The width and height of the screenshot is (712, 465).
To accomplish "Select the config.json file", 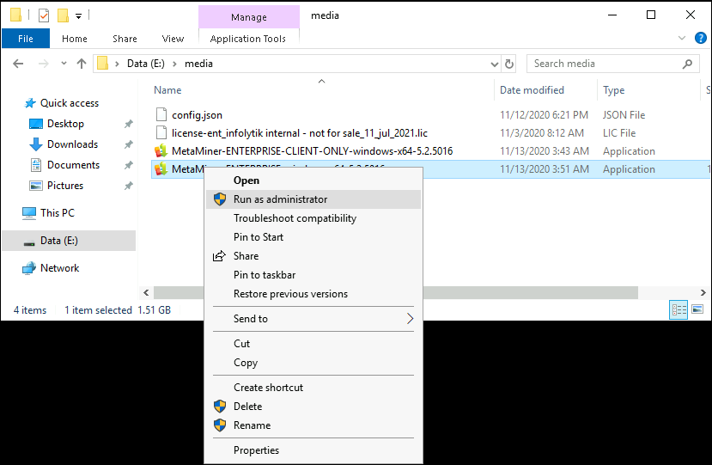I will point(197,115).
